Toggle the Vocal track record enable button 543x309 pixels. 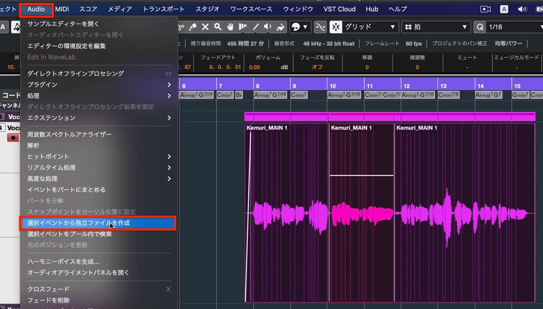click(13, 138)
